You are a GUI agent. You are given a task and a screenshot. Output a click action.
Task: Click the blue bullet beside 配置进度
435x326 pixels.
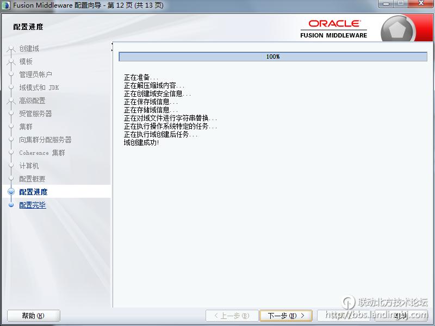click(x=11, y=192)
